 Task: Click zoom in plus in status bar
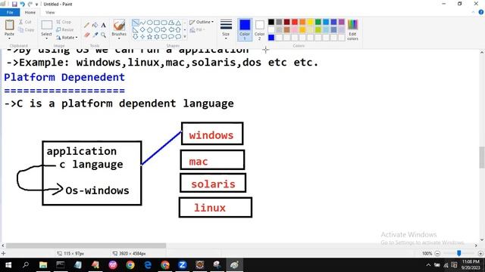pyautogui.click(x=480, y=254)
